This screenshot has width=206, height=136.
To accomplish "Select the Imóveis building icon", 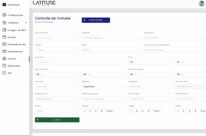I will (x=4, y=59).
